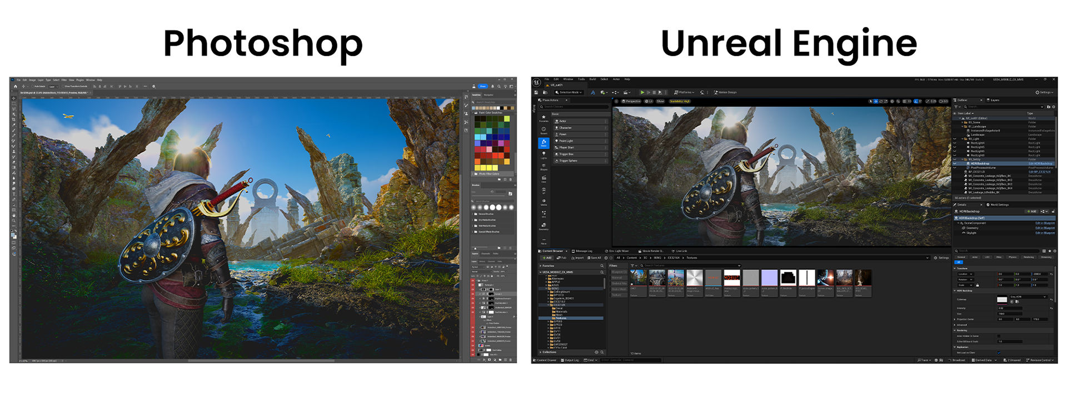Click lock icon in Unreal Details header
Image resolution: width=1067 pixels, height=408 pixels.
pyautogui.click(x=1053, y=211)
